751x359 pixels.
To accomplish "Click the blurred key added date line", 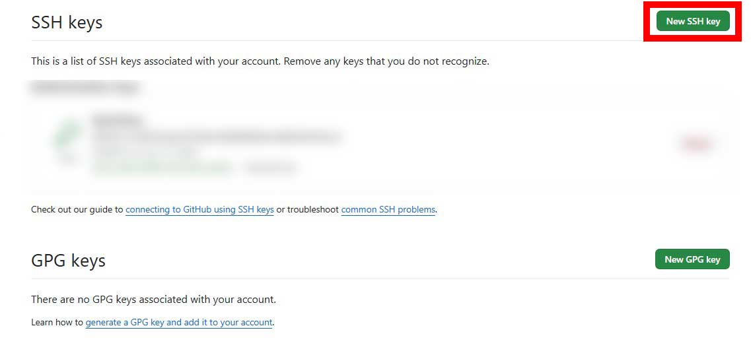I will [x=145, y=152].
